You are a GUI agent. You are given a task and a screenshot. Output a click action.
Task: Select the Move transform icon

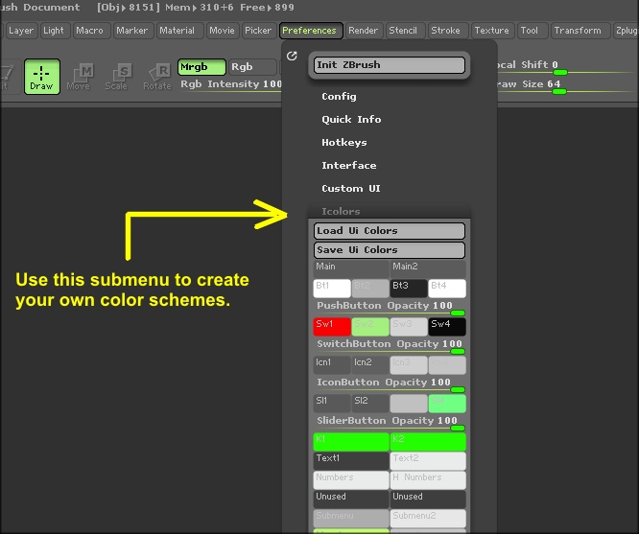point(79,77)
